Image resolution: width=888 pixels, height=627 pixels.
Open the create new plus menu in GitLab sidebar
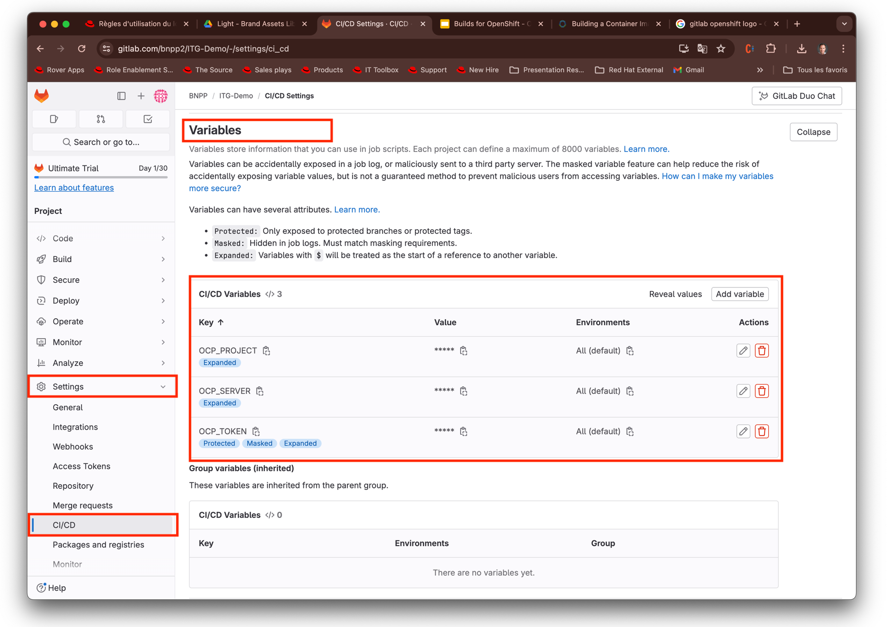pyautogui.click(x=141, y=96)
